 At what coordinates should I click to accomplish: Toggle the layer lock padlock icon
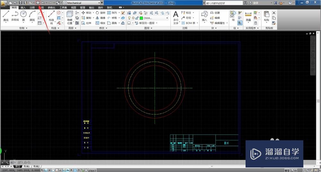point(136,18)
